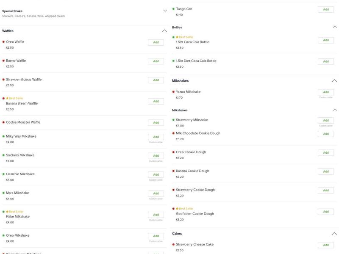Add Tango Can to order
Viewport: 339px width, 254px height.
pyautogui.click(x=325, y=9)
